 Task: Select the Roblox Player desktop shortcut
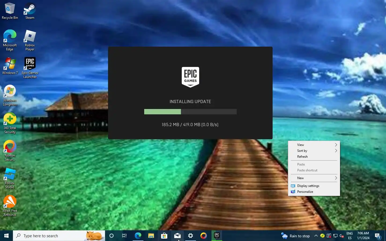(x=30, y=40)
